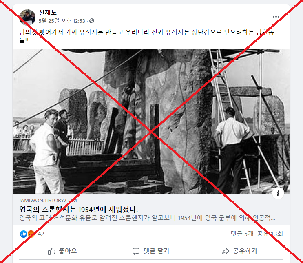The height and width of the screenshot is (263, 303).
Task: Click the 댓글 달기 comment button
Action: point(151,251)
